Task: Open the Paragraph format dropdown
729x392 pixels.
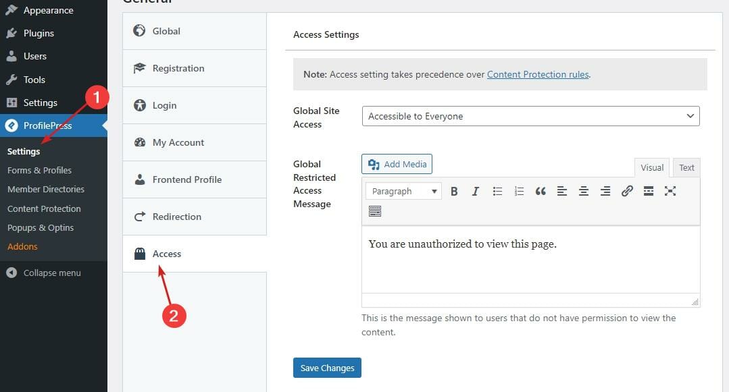Action: pos(403,192)
